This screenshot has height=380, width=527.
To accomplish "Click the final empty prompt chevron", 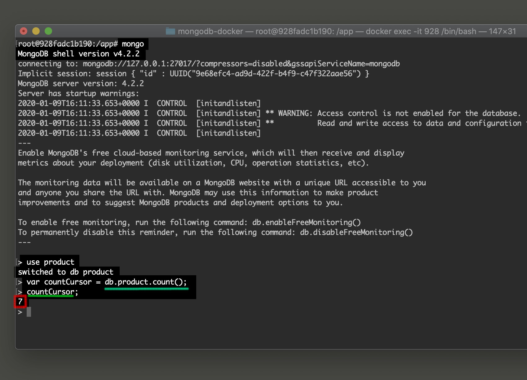I will click(20, 312).
